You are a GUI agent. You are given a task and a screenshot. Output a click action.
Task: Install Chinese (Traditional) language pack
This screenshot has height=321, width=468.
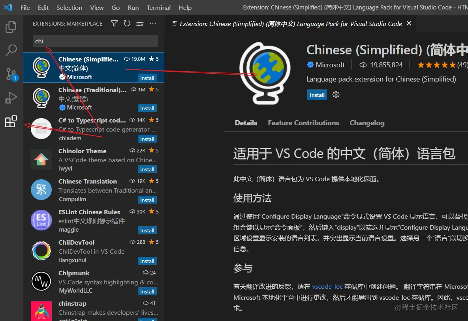point(147,108)
